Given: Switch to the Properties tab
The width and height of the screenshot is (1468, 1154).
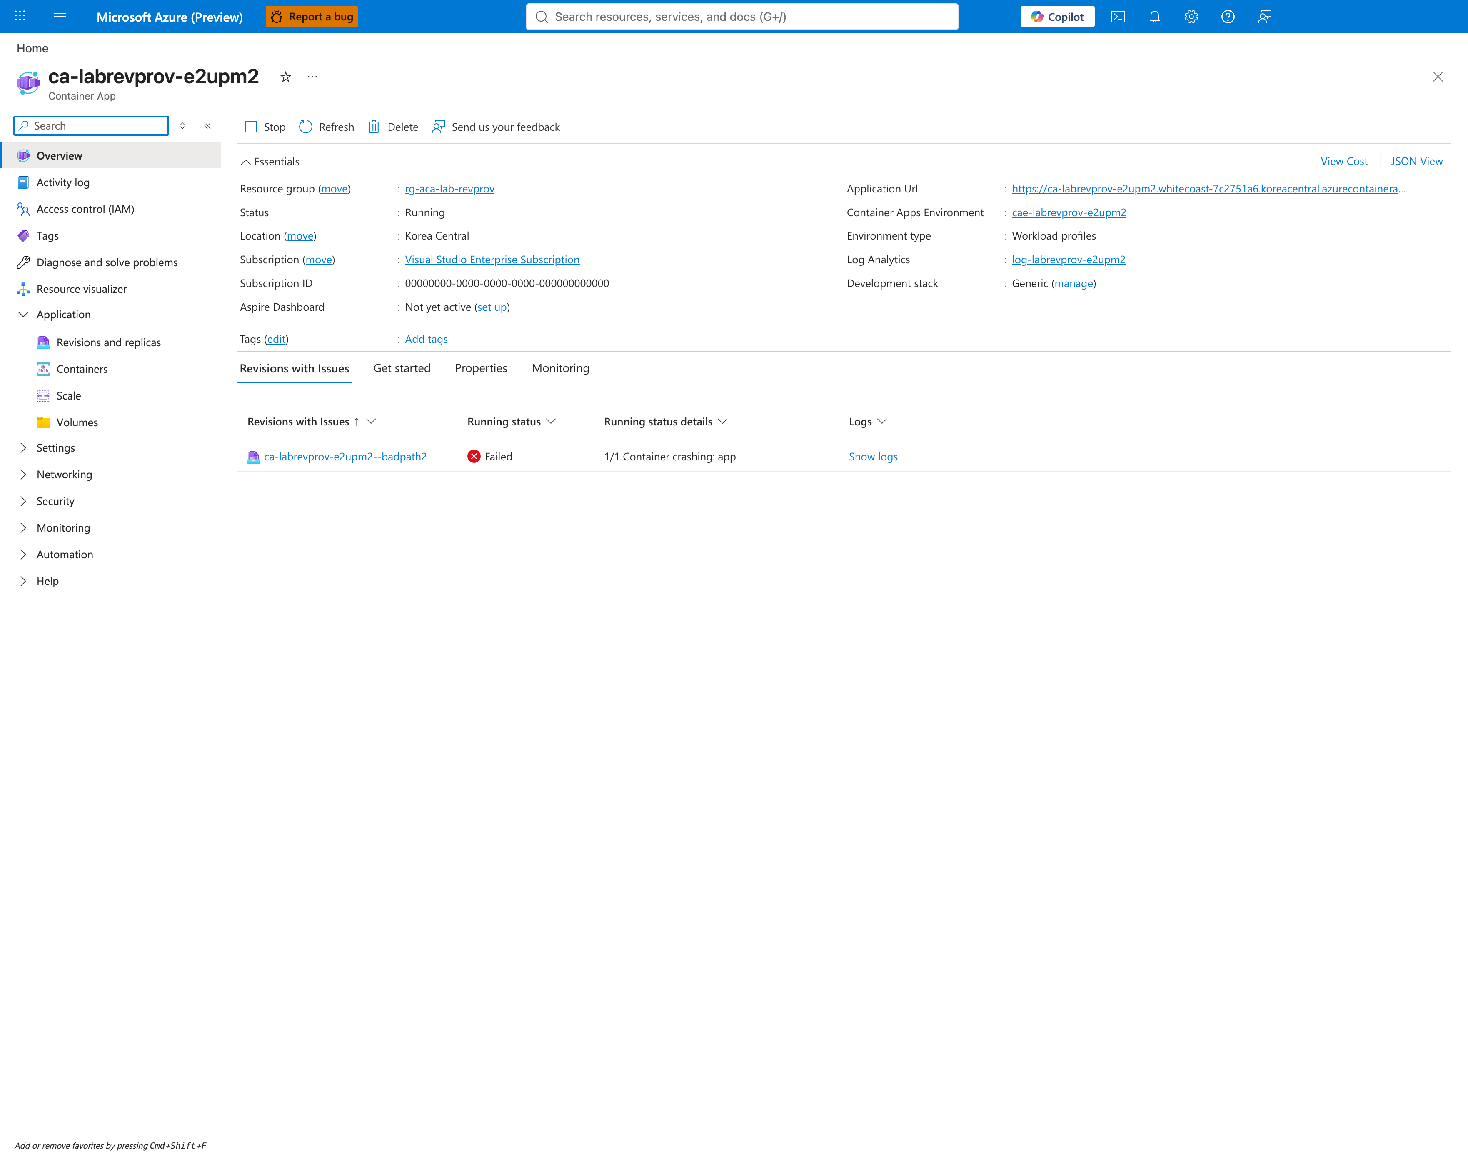Looking at the screenshot, I should click(481, 367).
